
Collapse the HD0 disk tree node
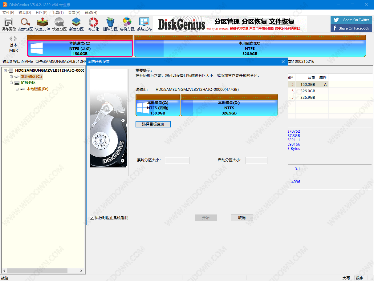(x=6, y=70)
